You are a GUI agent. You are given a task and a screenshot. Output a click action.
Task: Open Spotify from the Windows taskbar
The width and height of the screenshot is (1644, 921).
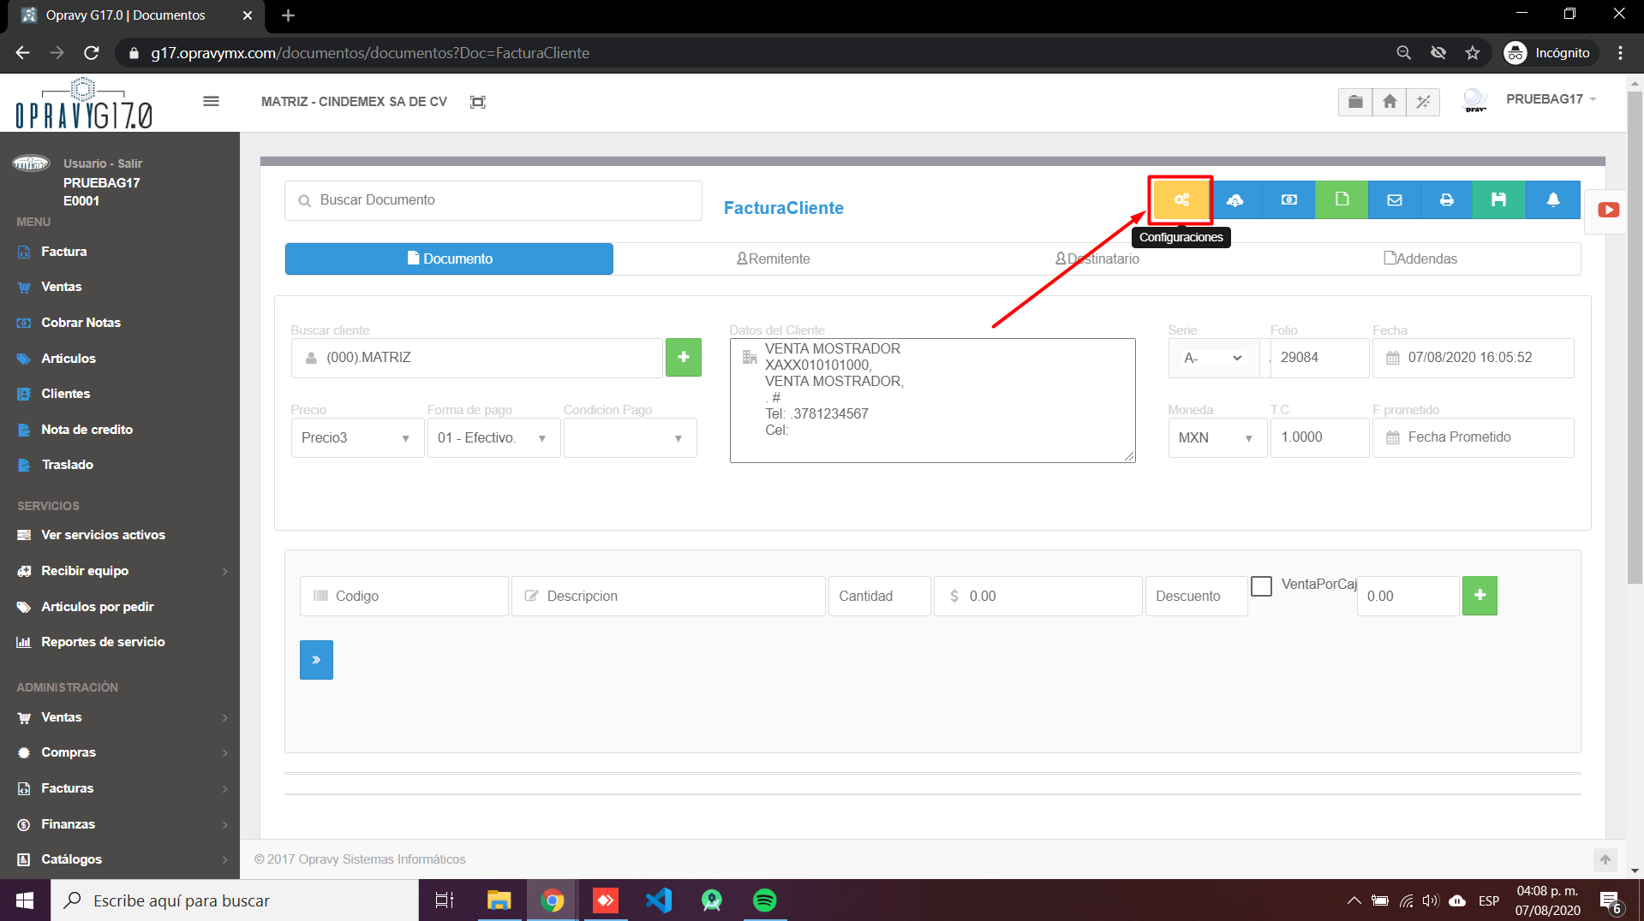(765, 900)
